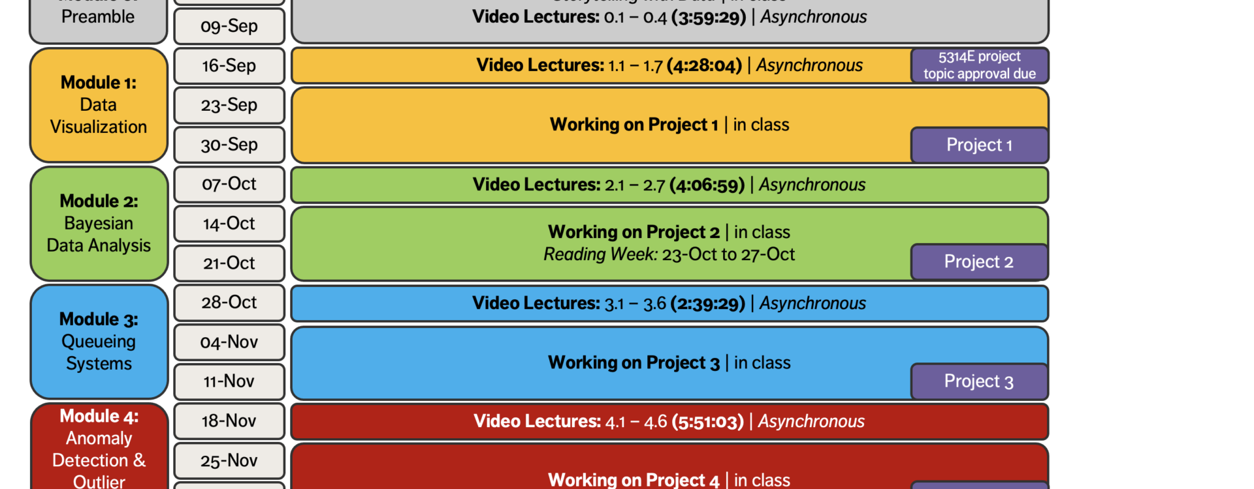This screenshot has height=489, width=1254.
Task: Click the 16-Sep date cell
Action: tap(229, 66)
